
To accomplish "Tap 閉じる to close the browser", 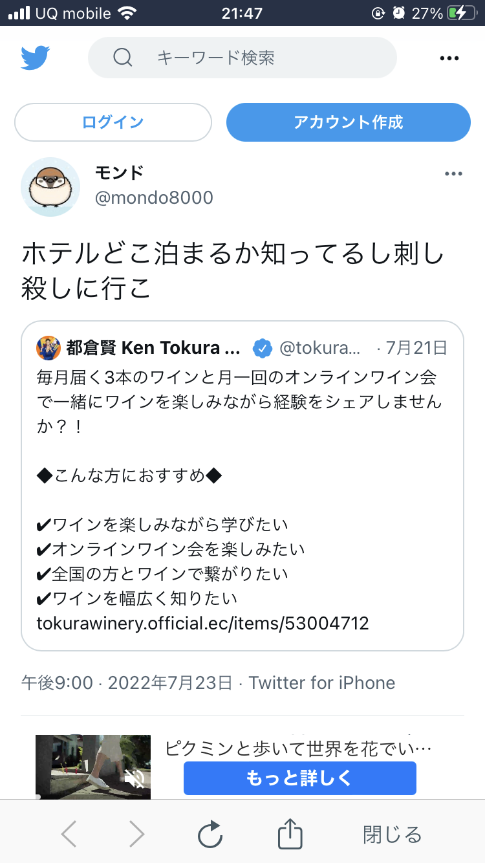I will (x=393, y=835).
